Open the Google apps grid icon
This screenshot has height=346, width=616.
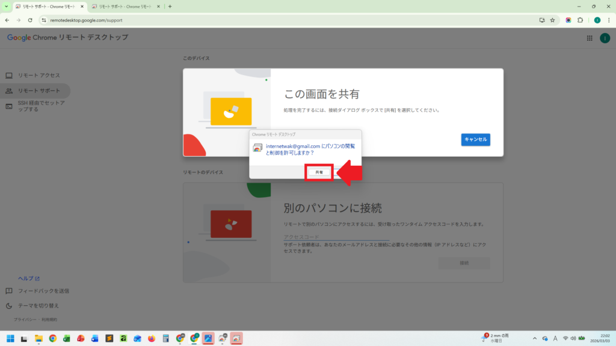[590, 38]
